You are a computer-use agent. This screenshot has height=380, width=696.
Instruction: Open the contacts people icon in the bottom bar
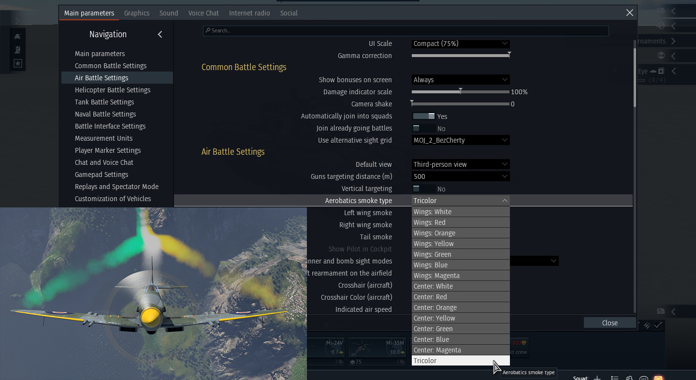point(629,378)
